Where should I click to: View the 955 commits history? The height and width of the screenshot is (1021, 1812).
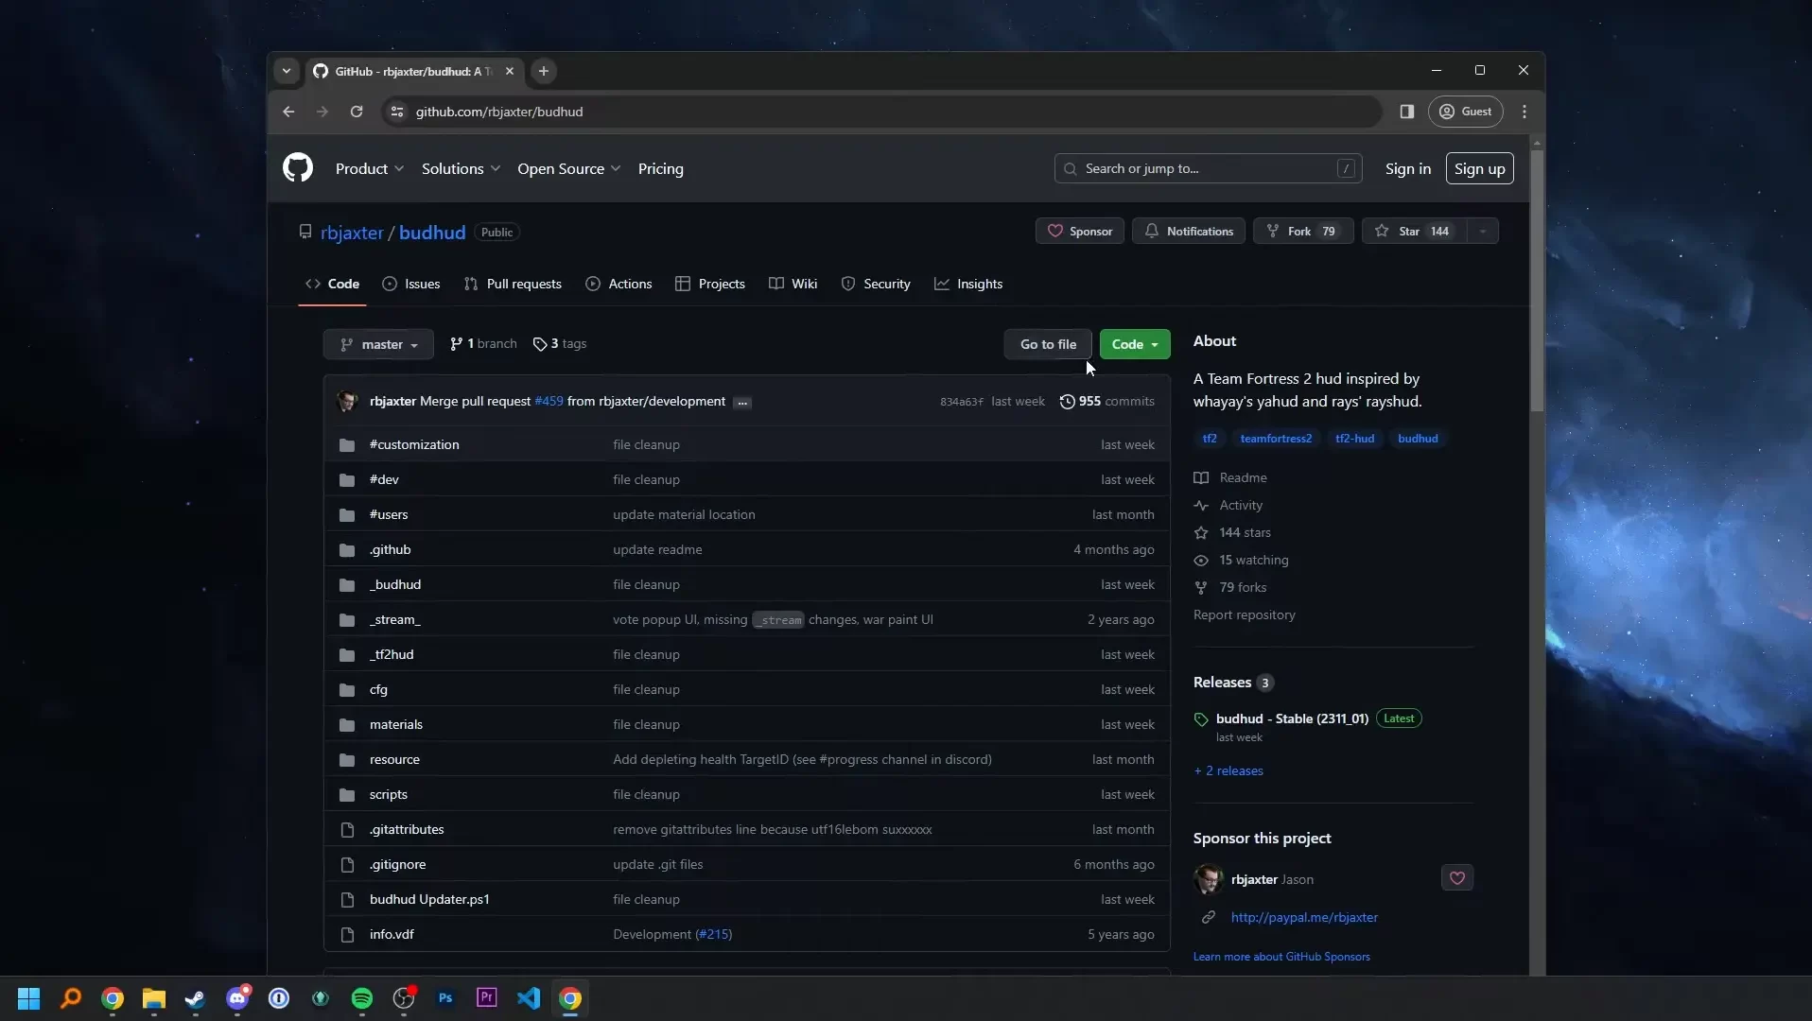tap(1106, 402)
